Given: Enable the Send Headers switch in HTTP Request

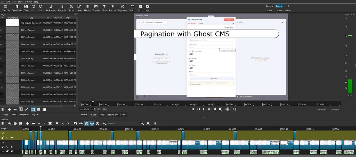Looking at the screenshot, I should click(190, 61).
